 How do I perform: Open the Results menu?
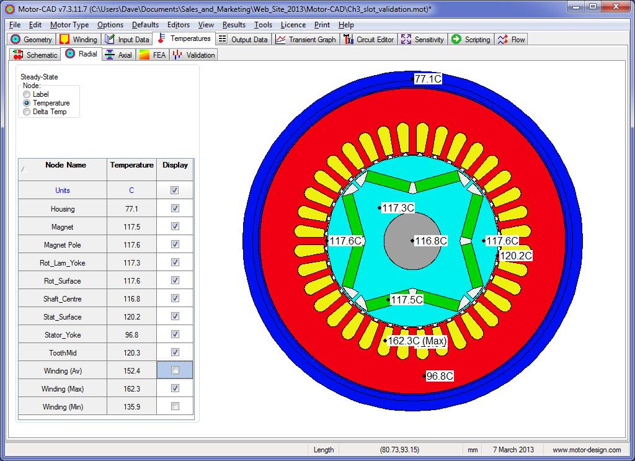234,25
